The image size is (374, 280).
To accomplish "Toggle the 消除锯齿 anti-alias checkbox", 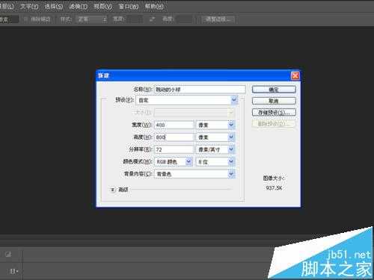I will coord(25,19).
